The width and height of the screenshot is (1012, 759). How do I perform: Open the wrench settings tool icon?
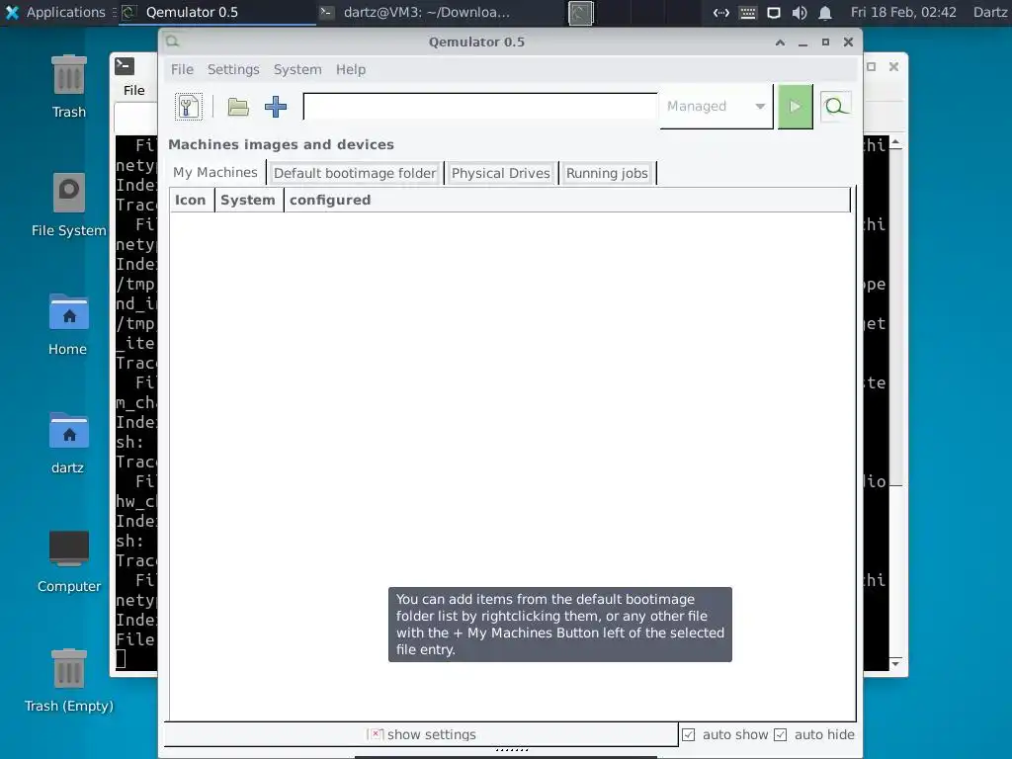(189, 107)
